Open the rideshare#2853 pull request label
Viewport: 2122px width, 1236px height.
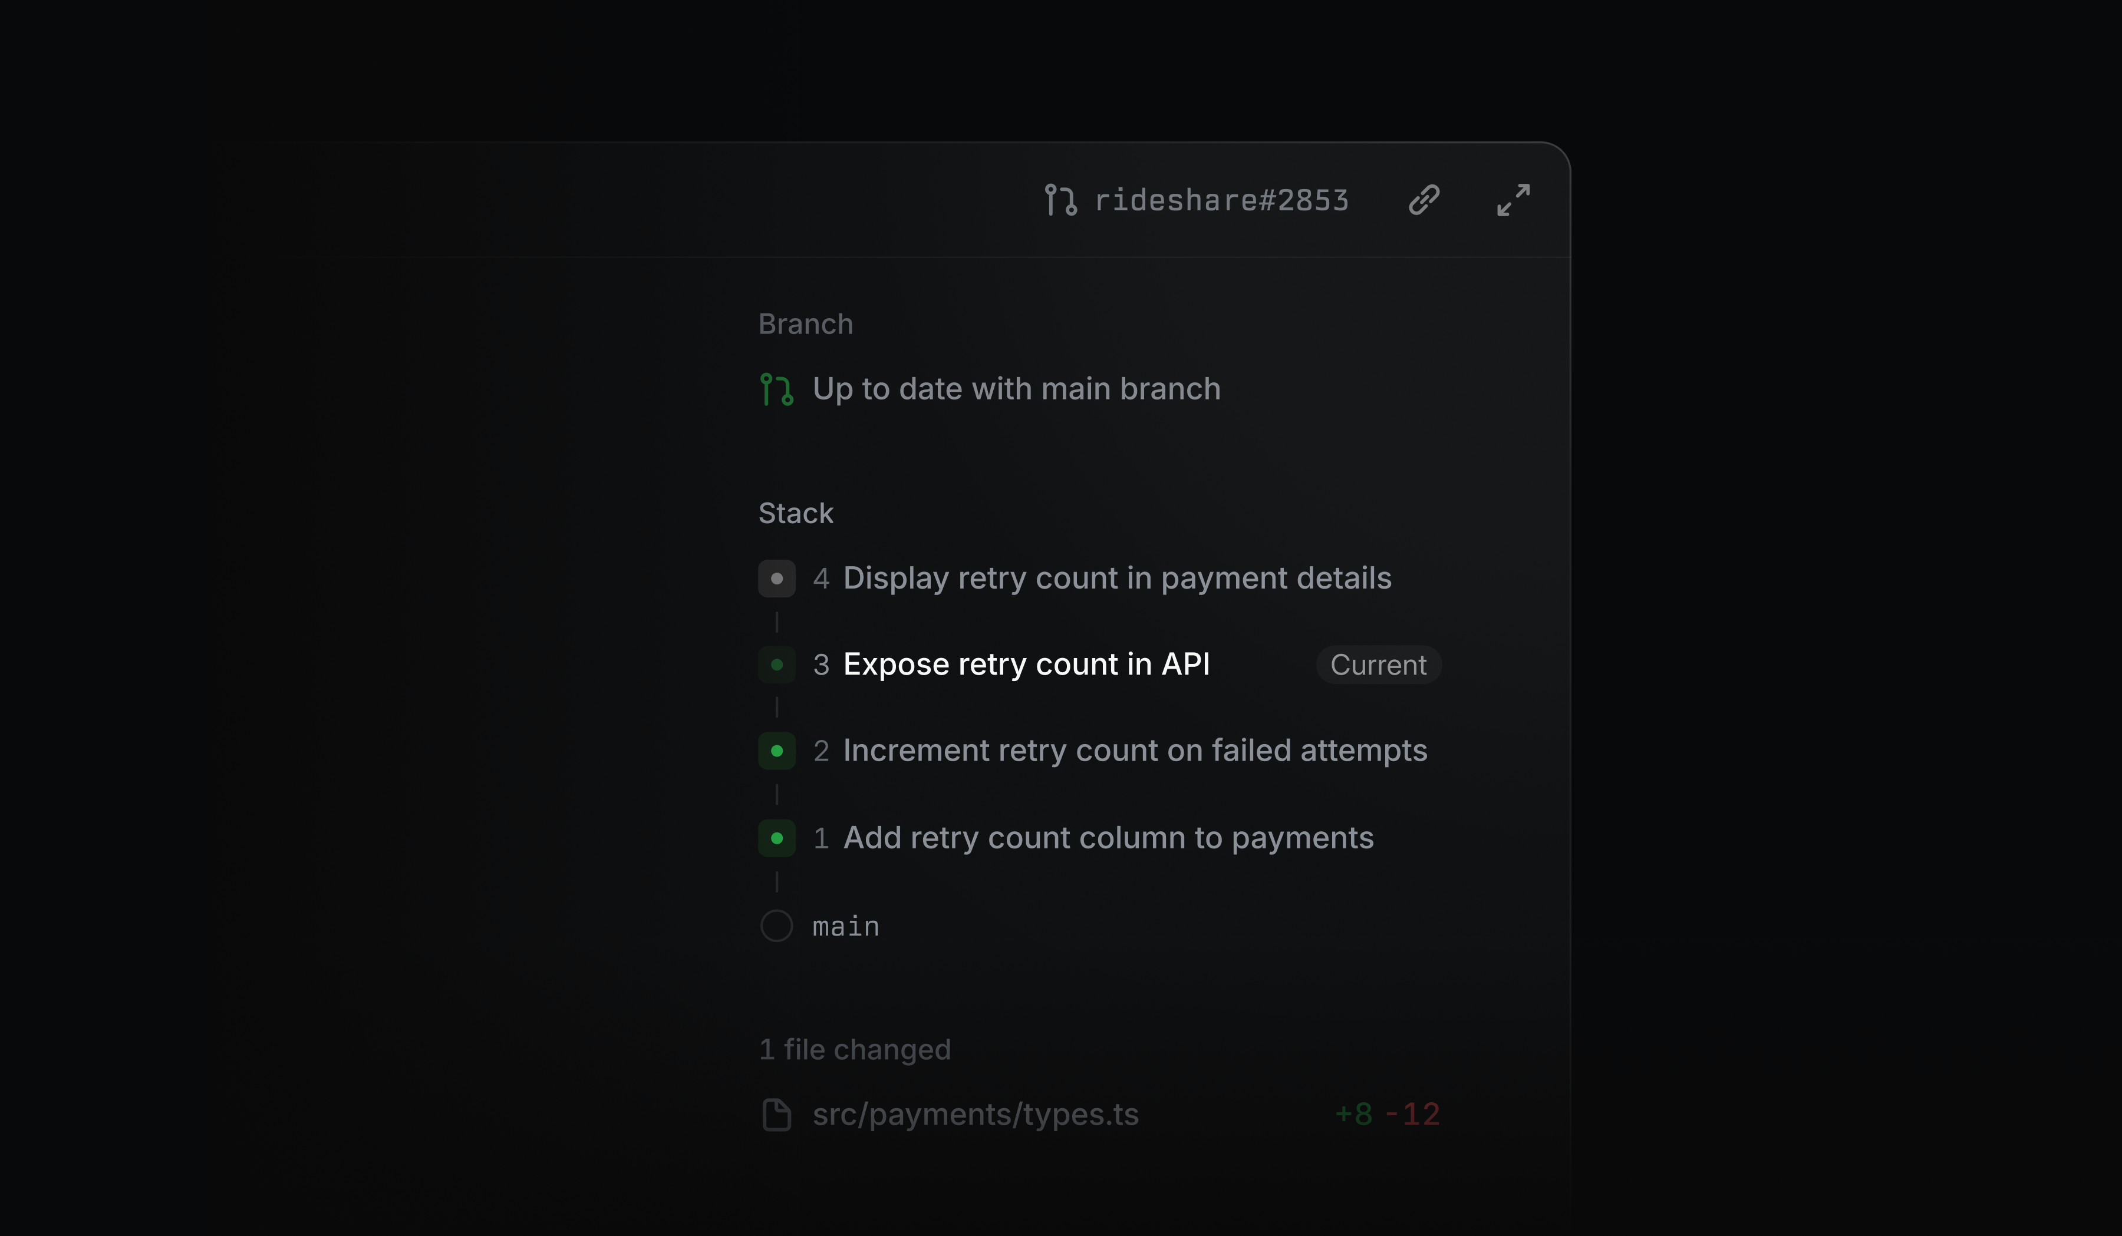coord(1221,200)
